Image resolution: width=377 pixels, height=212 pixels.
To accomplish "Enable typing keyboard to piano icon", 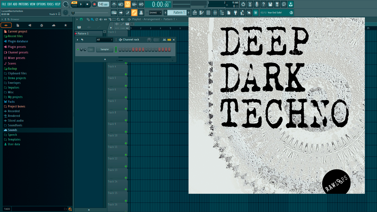I will pos(114,12).
